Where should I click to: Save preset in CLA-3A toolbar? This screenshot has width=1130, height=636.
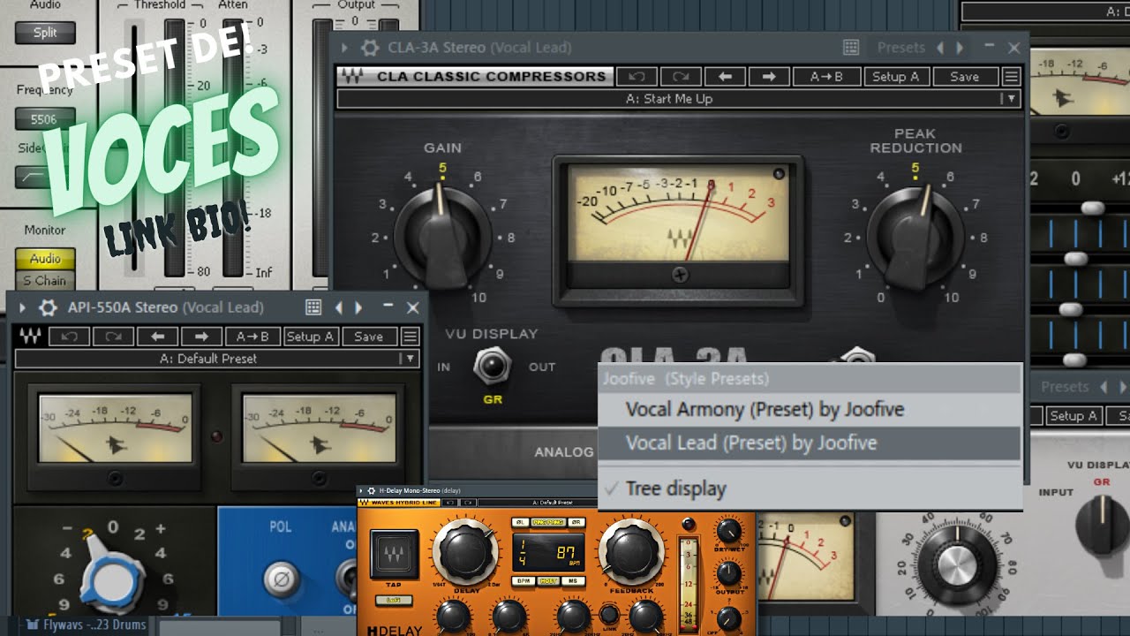pyautogui.click(x=964, y=77)
